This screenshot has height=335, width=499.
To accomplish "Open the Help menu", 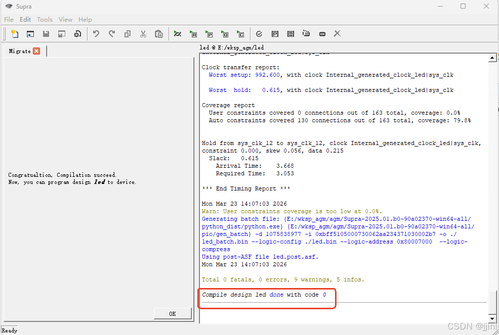I will tap(85, 19).
